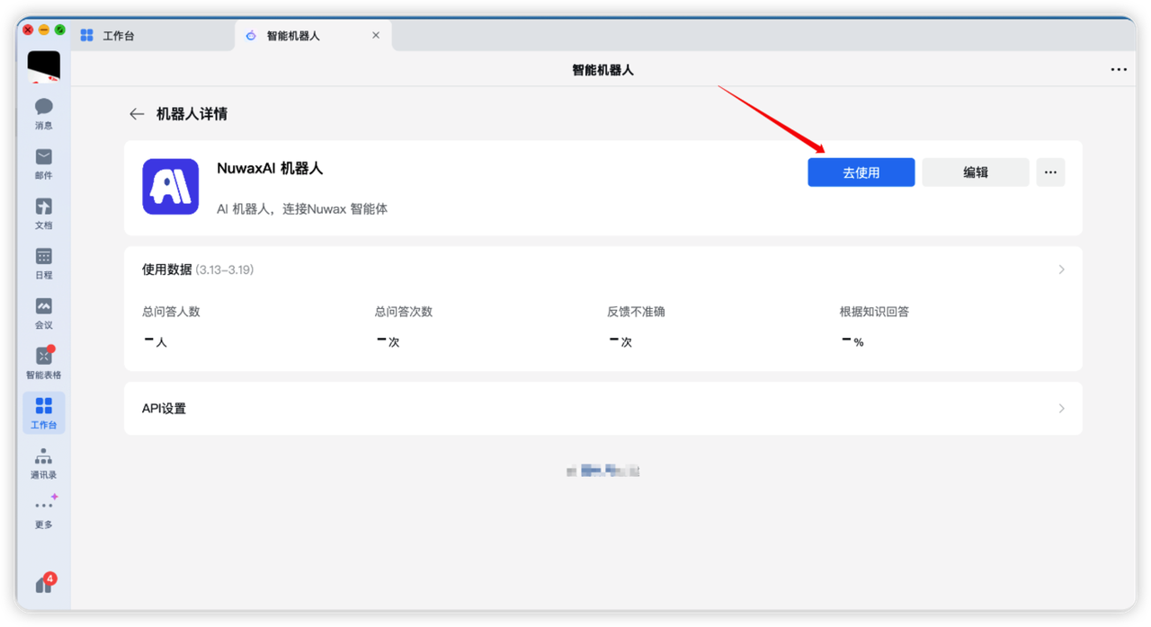Click the 工作台 tab grid icon
The image size is (1151, 627).
pyautogui.click(x=87, y=36)
